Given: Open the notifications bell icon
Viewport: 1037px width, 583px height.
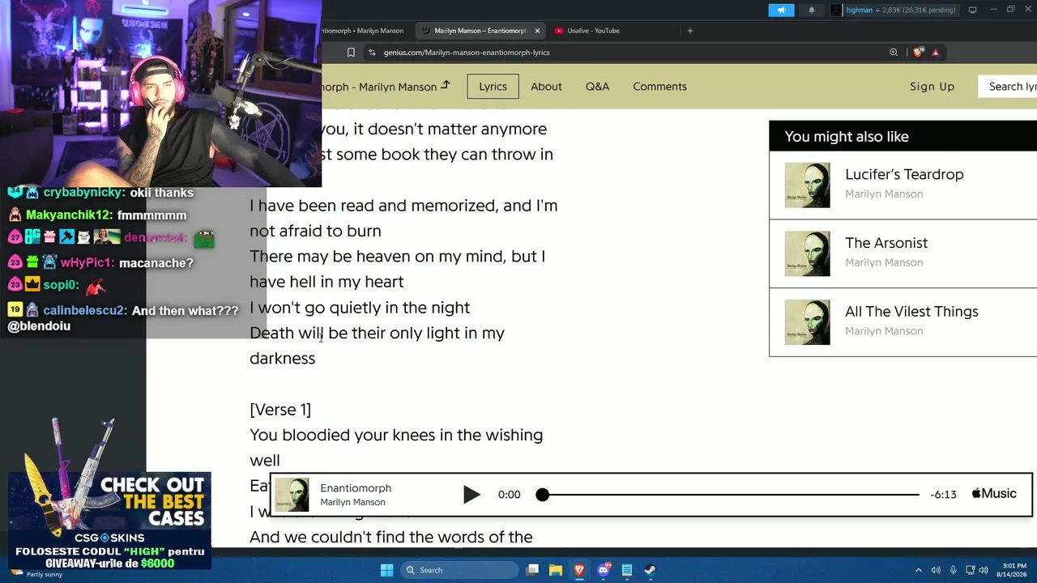Looking at the screenshot, I should click(812, 11).
